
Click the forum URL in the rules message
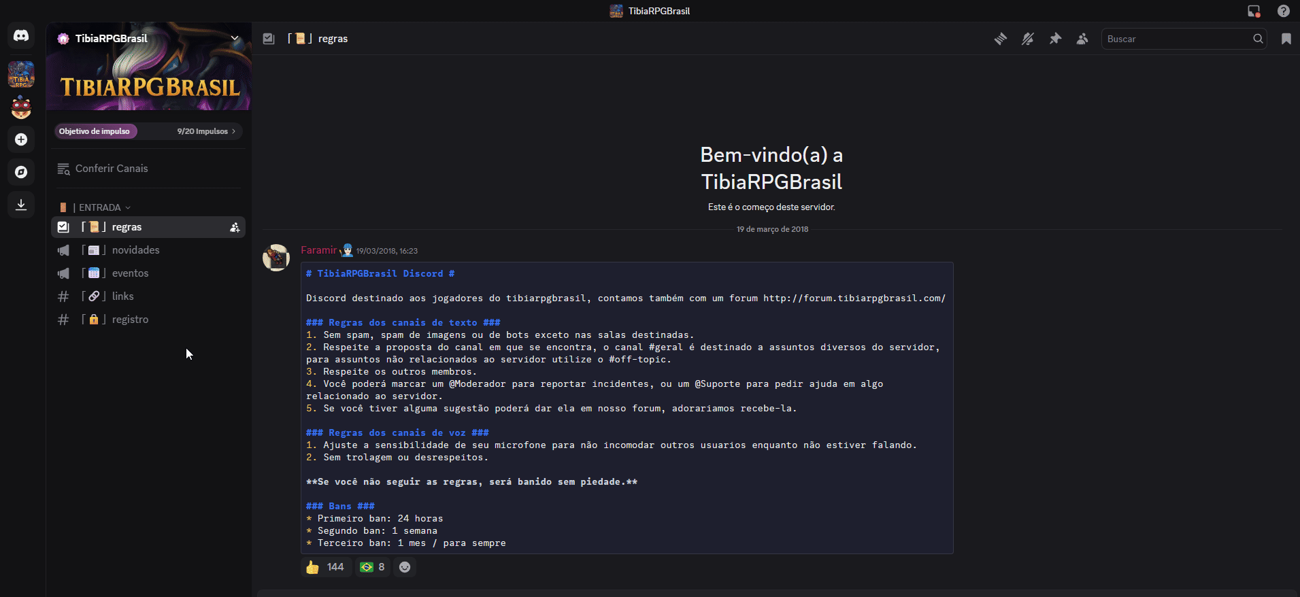pos(854,298)
